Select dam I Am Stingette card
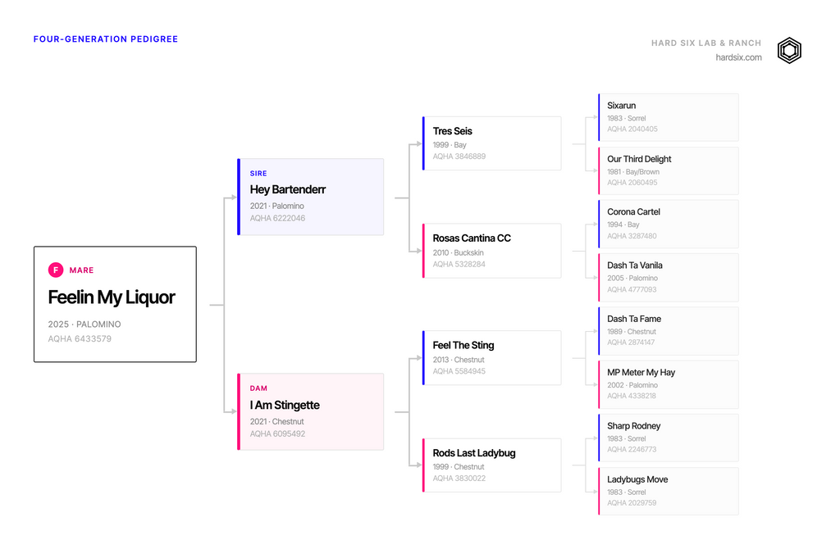The height and width of the screenshot is (549, 840). click(311, 411)
